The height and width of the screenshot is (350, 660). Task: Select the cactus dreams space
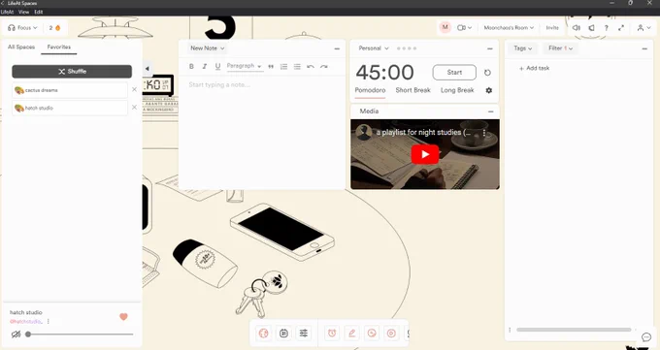click(70, 90)
